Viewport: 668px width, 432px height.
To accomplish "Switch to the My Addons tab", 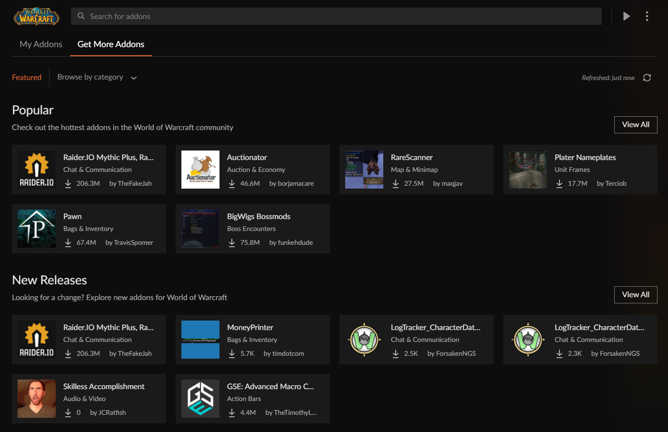I will (40, 44).
